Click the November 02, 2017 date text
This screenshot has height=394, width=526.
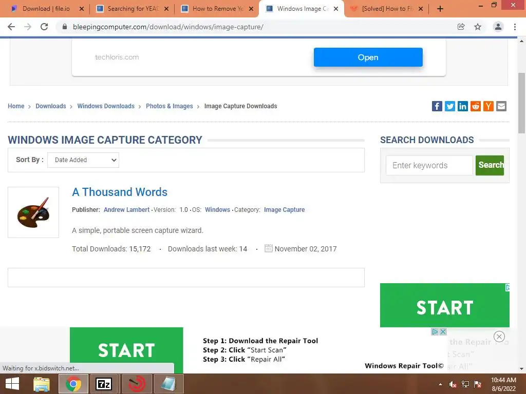pyautogui.click(x=306, y=249)
